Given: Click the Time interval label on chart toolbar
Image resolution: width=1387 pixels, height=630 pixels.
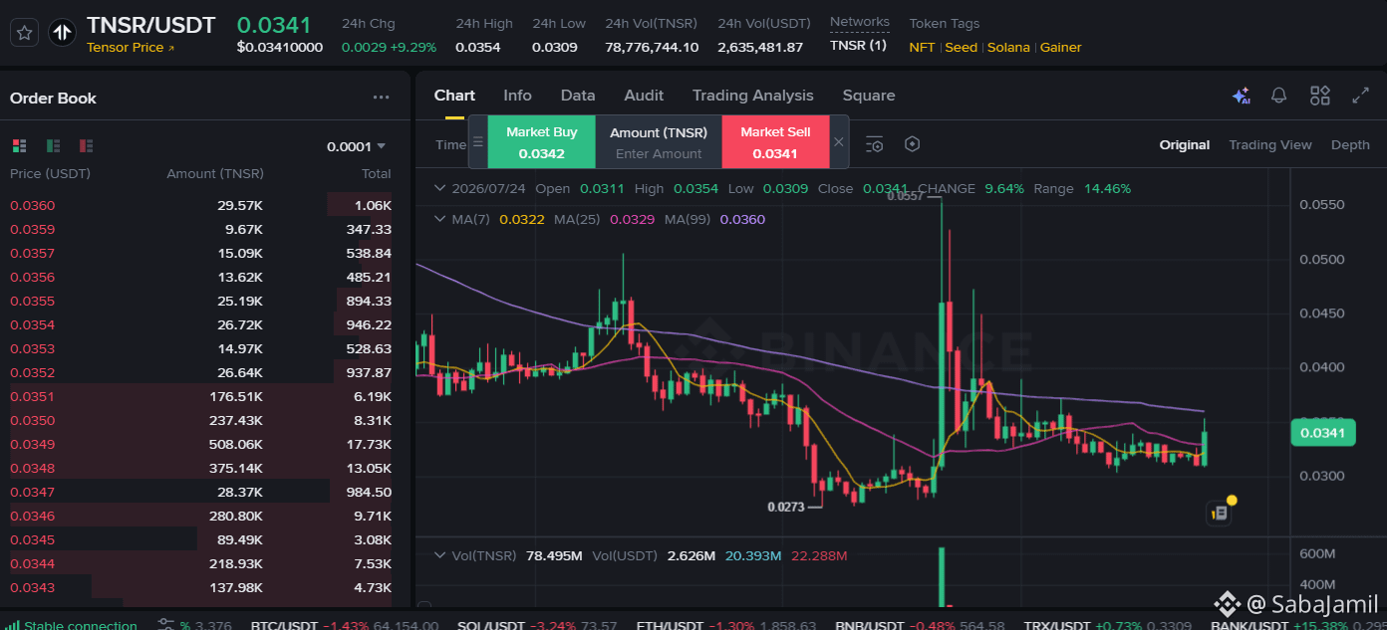Looking at the screenshot, I should [x=450, y=144].
